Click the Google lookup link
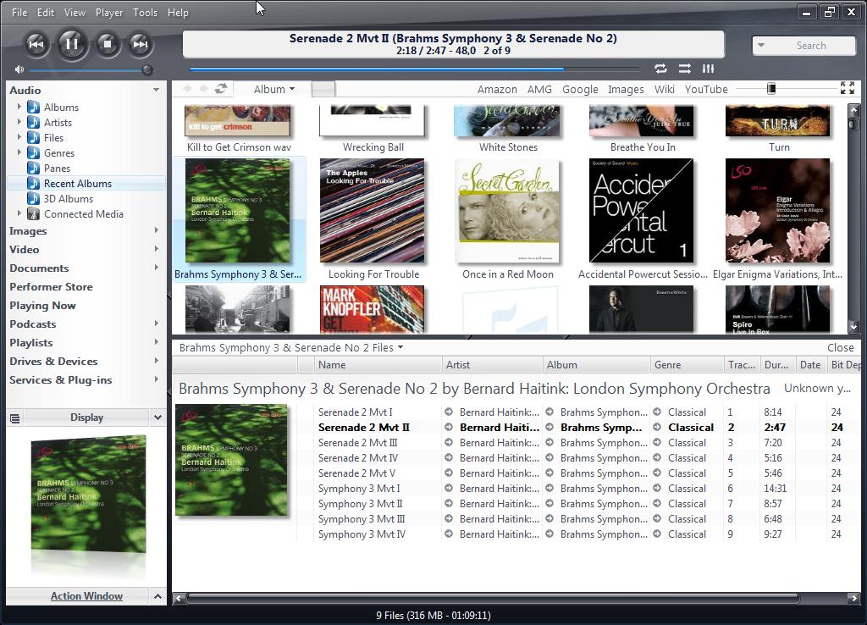867x625 pixels. click(580, 90)
